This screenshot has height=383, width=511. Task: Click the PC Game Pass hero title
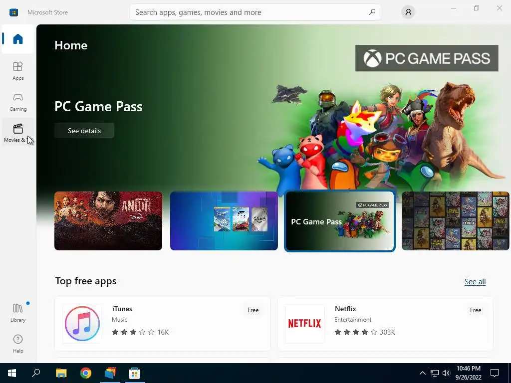(x=98, y=107)
